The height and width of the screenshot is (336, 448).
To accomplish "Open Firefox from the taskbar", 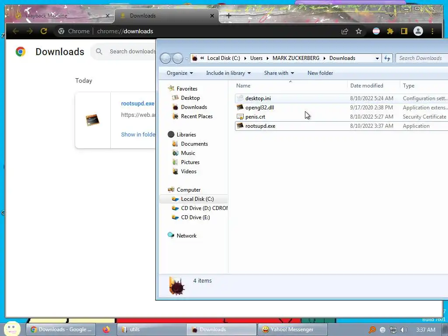I will tap(106, 329).
